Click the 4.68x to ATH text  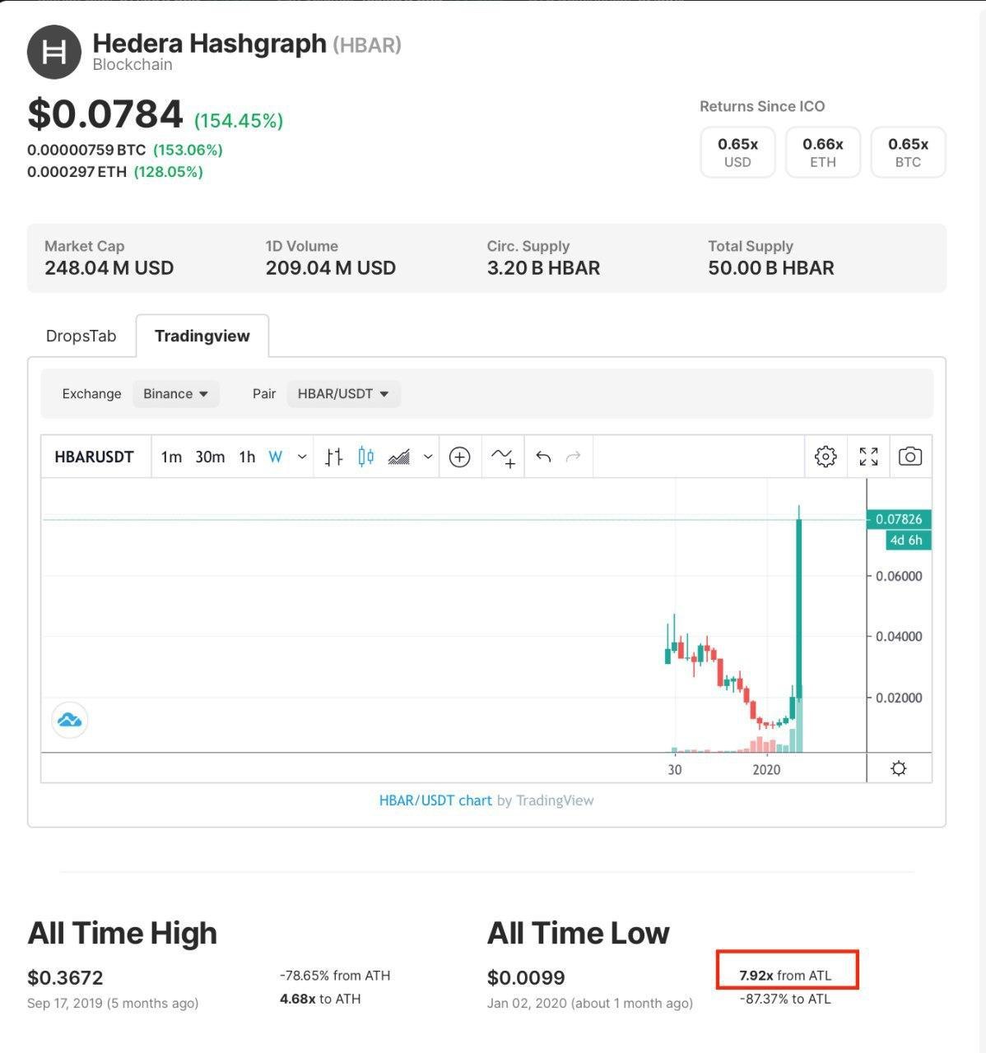click(x=320, y=999)
